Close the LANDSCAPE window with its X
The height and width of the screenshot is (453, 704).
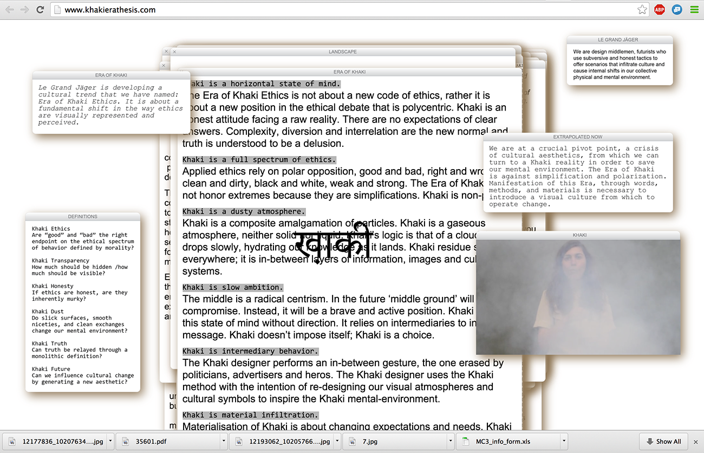point(174,52)
